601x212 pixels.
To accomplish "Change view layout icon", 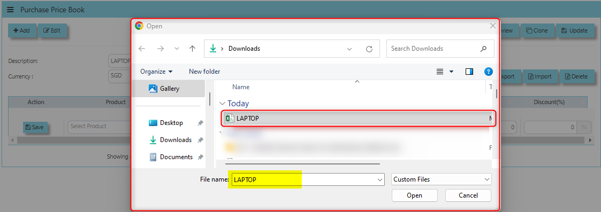I will [x=440, y=72].
